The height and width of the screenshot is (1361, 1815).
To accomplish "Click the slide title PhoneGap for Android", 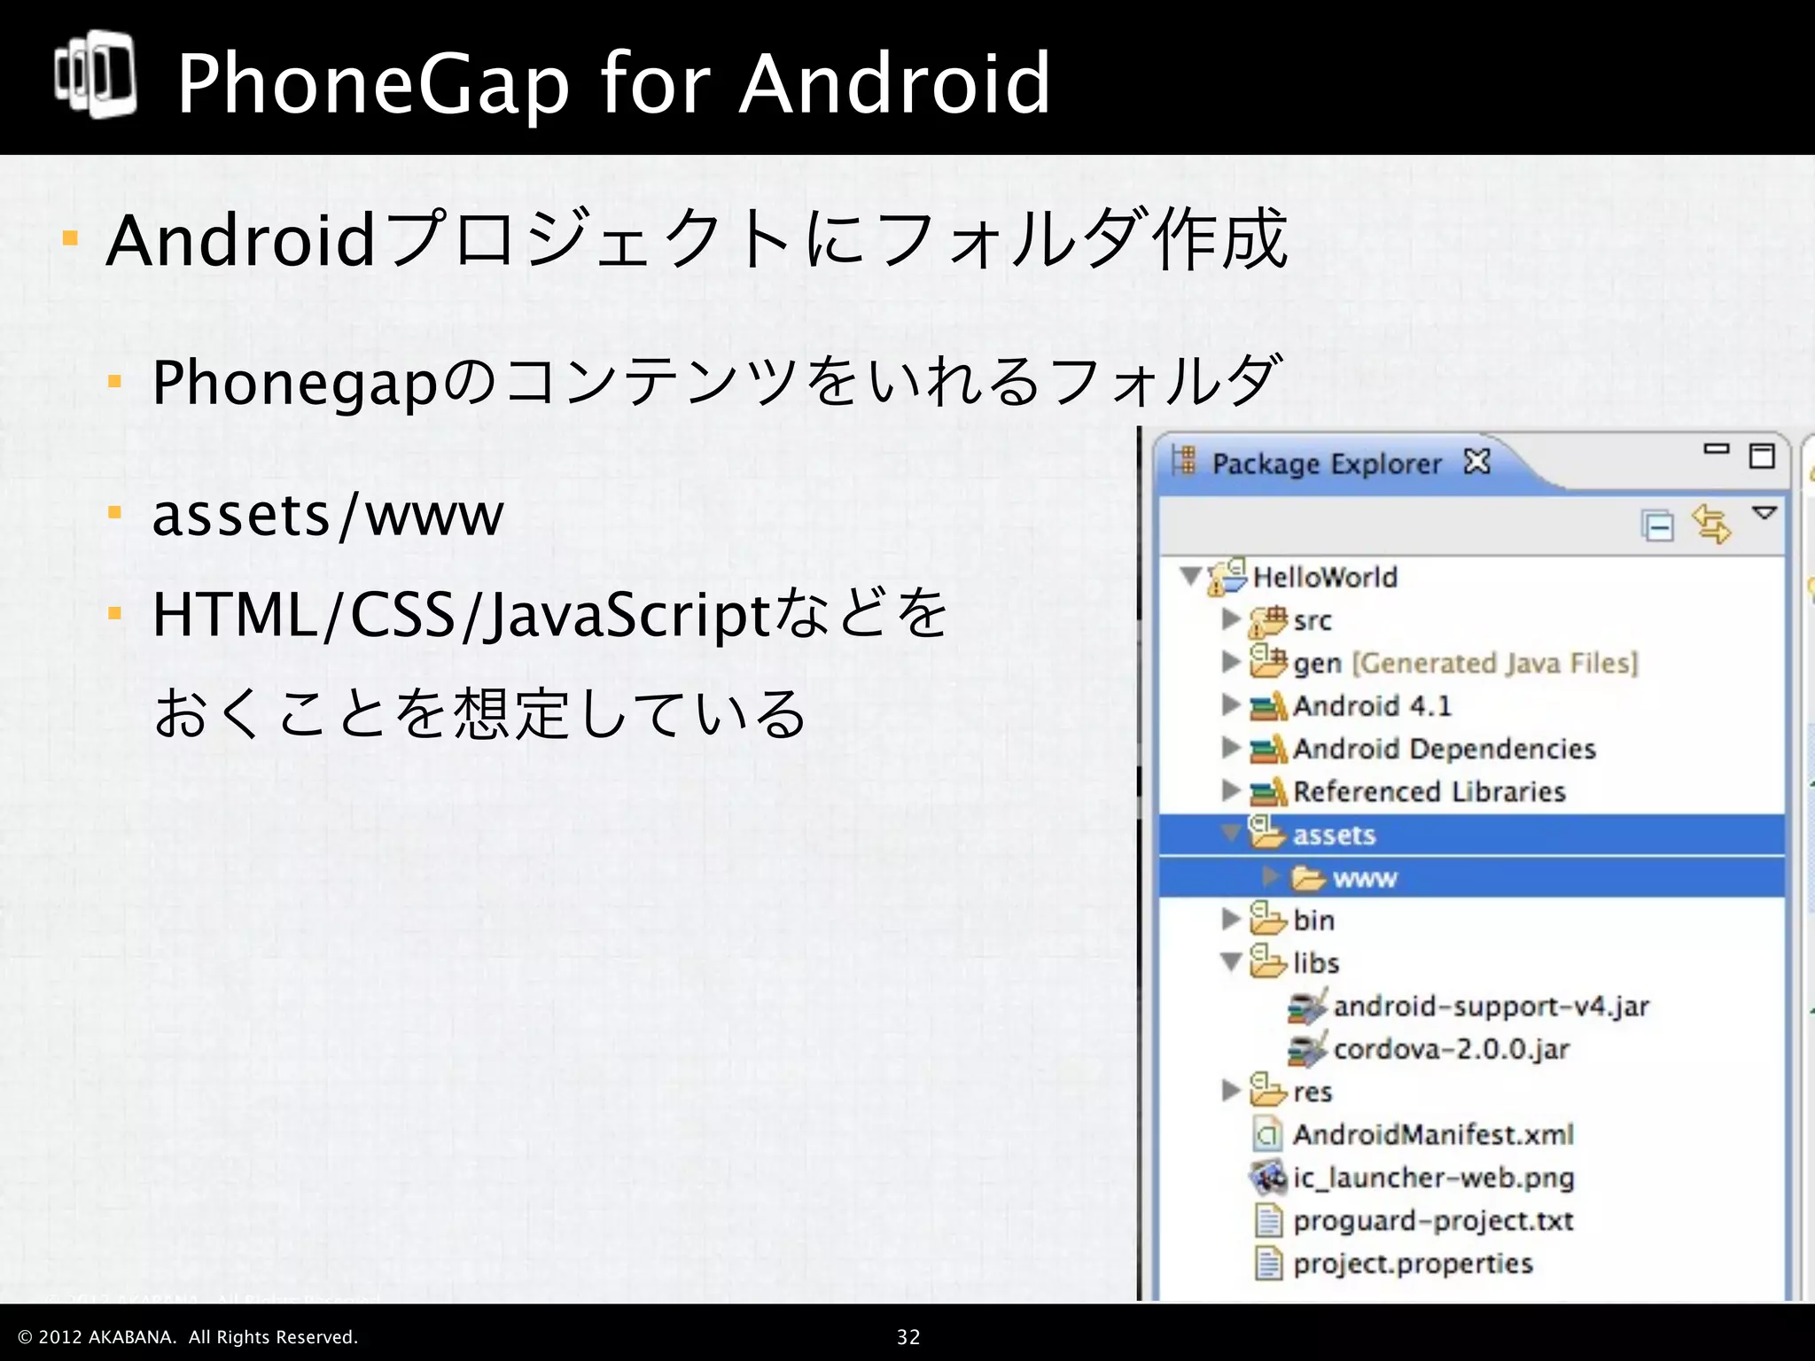I will point(613,82).
